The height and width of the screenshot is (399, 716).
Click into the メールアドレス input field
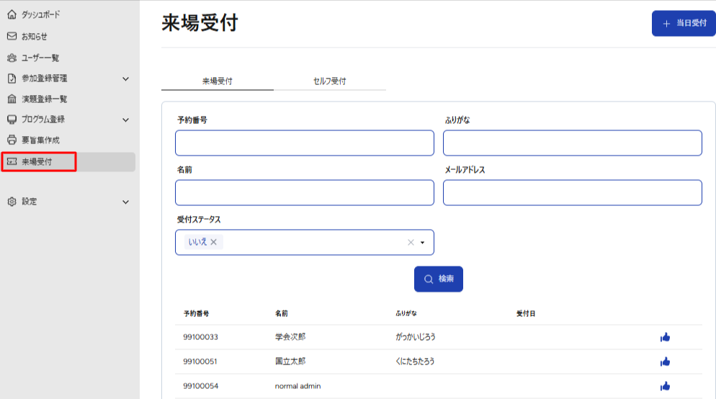coord(572,193)
